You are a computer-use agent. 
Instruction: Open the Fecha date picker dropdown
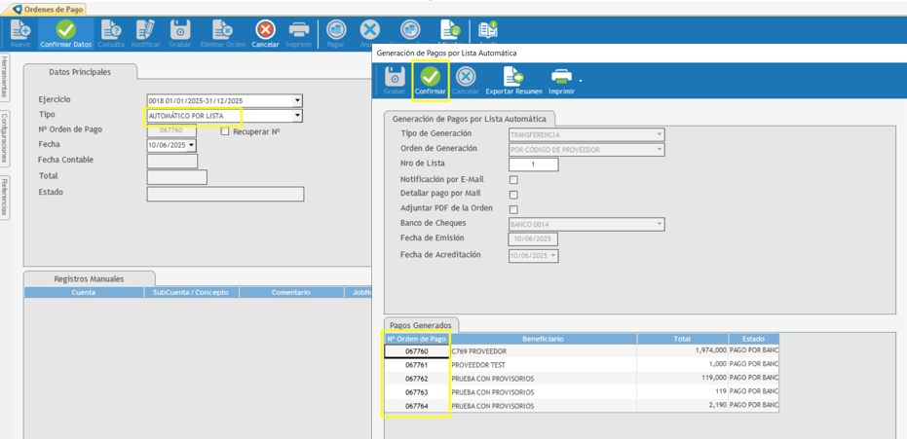[191, 145]
